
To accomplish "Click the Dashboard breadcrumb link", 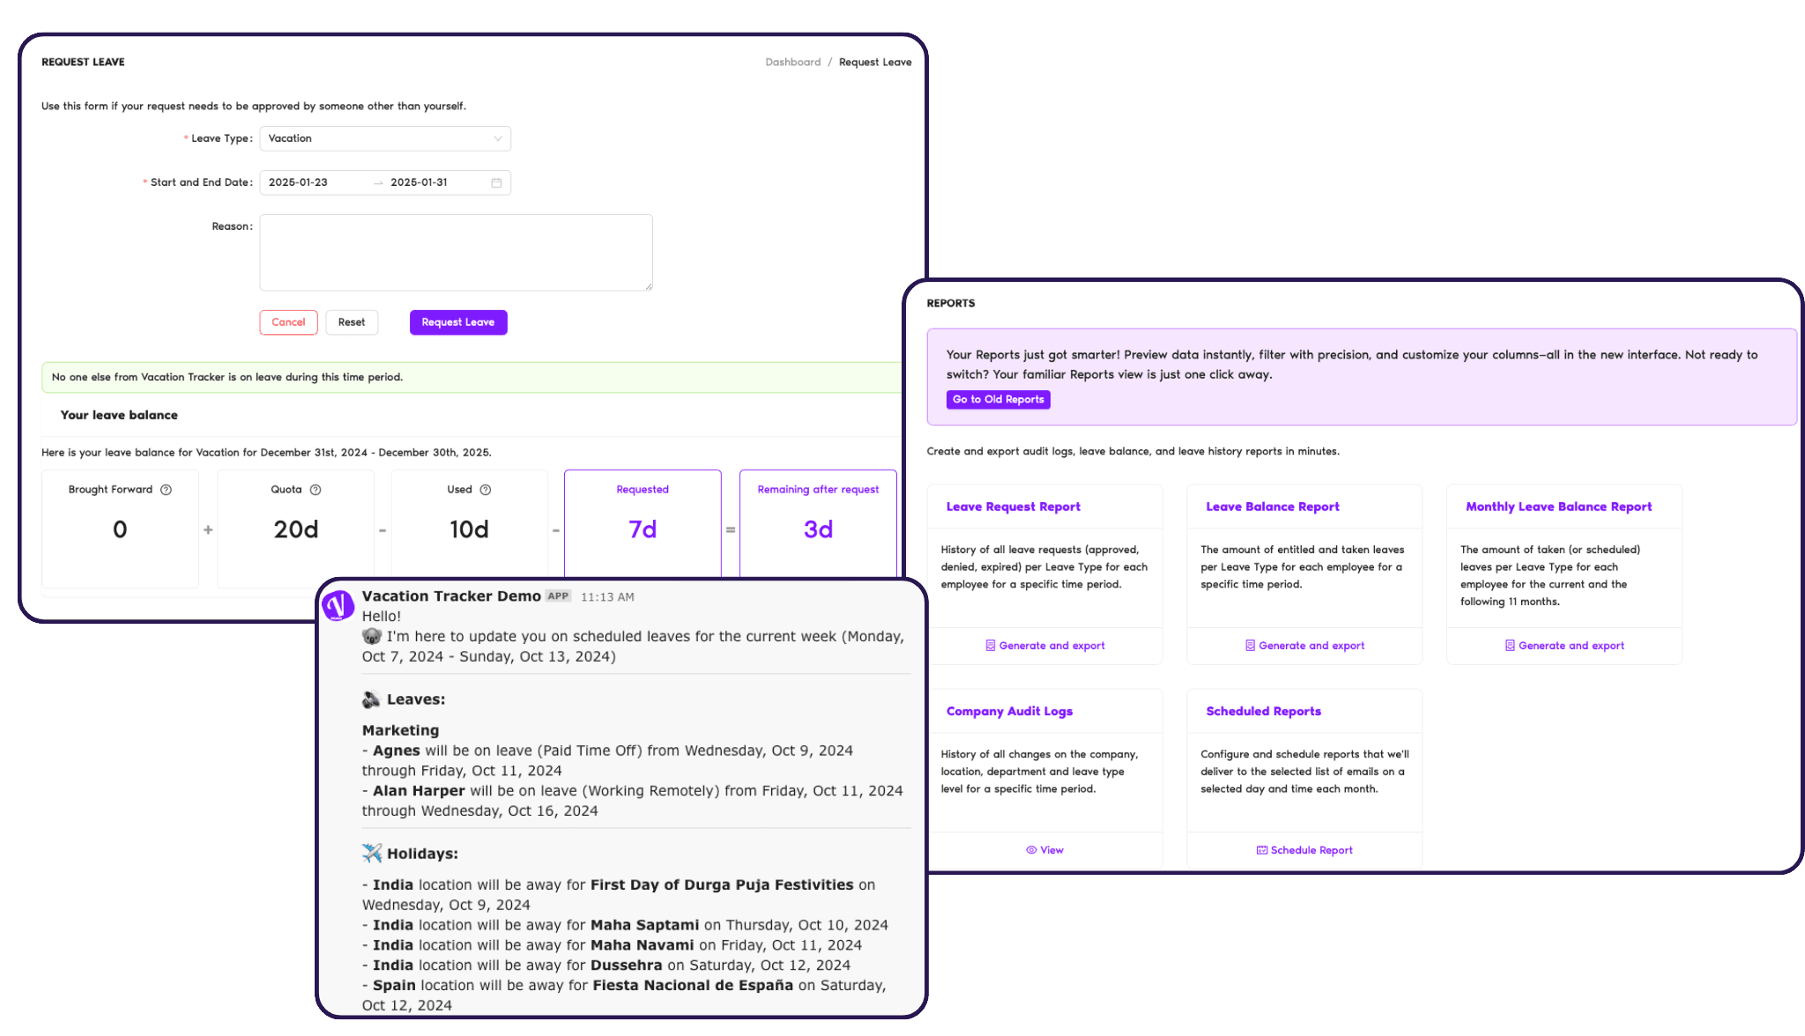I will point(791,61).
